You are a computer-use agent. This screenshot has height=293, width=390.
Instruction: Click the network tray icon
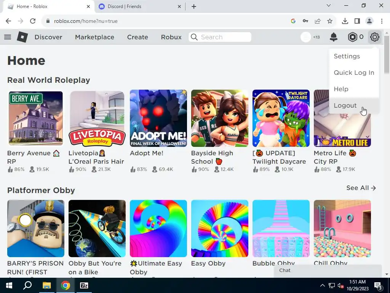coord(332,285)
